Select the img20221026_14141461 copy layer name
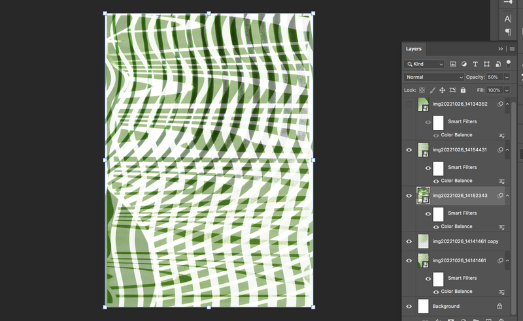 coord(465,241)
